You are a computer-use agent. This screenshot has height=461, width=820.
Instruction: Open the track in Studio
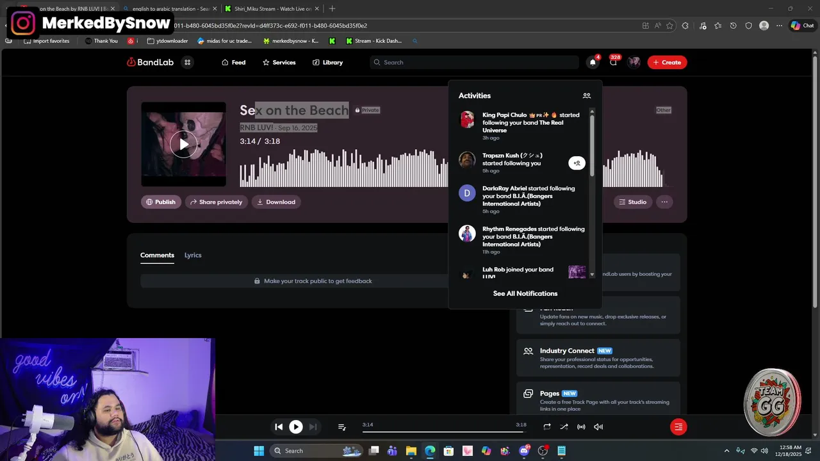tap(633, 202)
